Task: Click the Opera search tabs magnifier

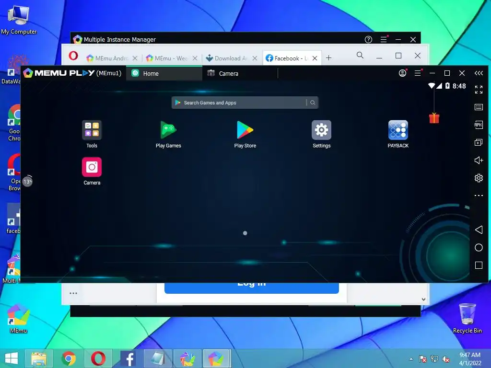Action: coord(360,56)
